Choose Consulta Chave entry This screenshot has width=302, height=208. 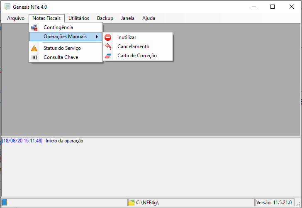(66, 57)
